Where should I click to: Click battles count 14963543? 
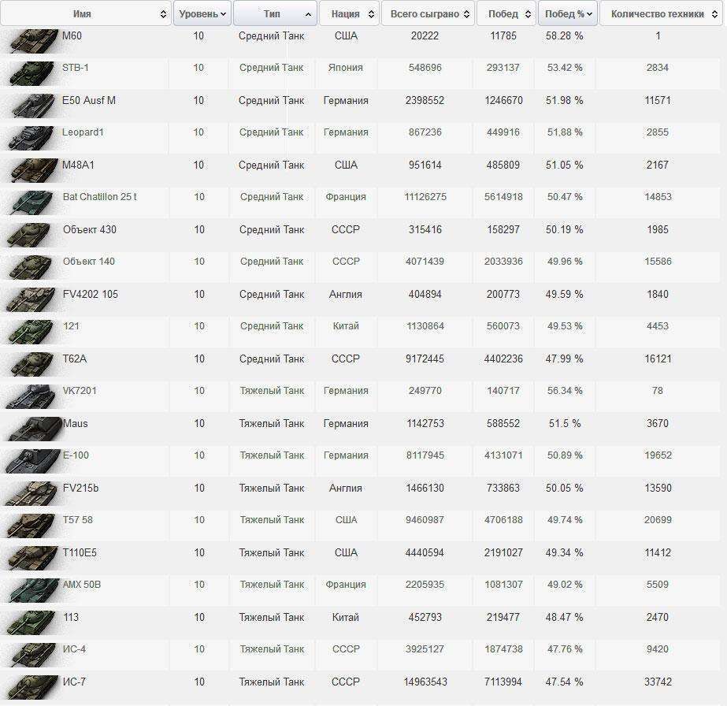point(425,682)
